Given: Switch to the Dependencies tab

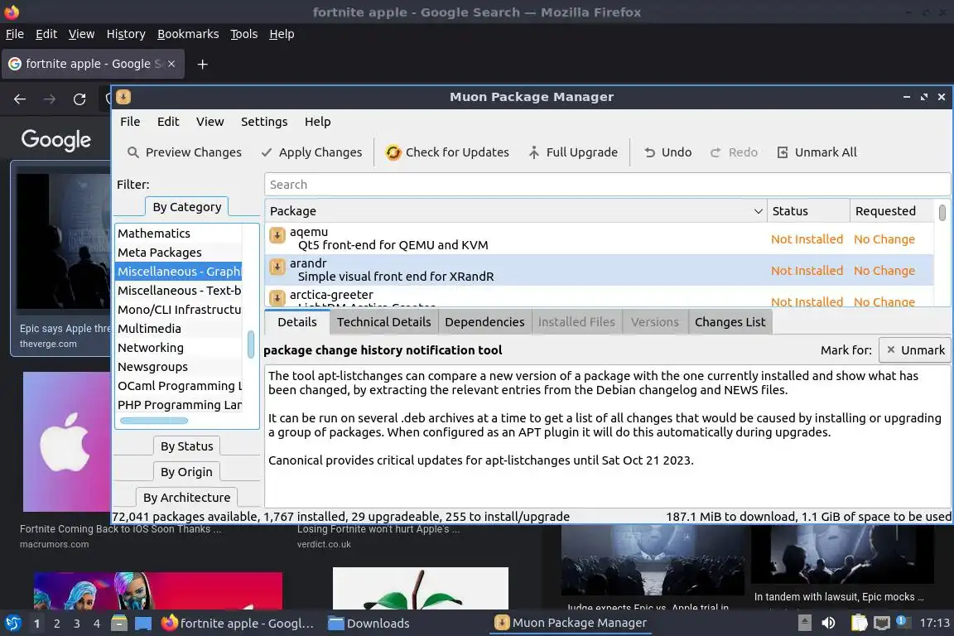Looking at the screenshot, I should pyautogui.click(x=484, y=322).
